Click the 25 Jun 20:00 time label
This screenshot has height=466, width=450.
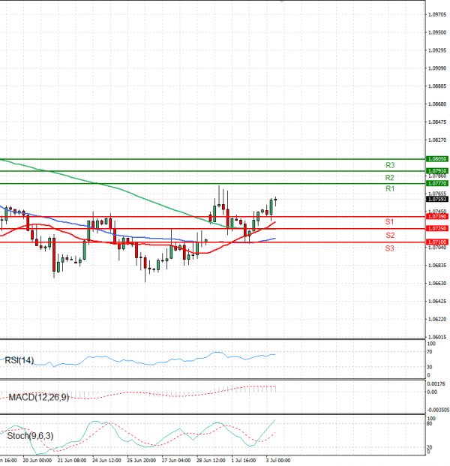tap(142, 461)
